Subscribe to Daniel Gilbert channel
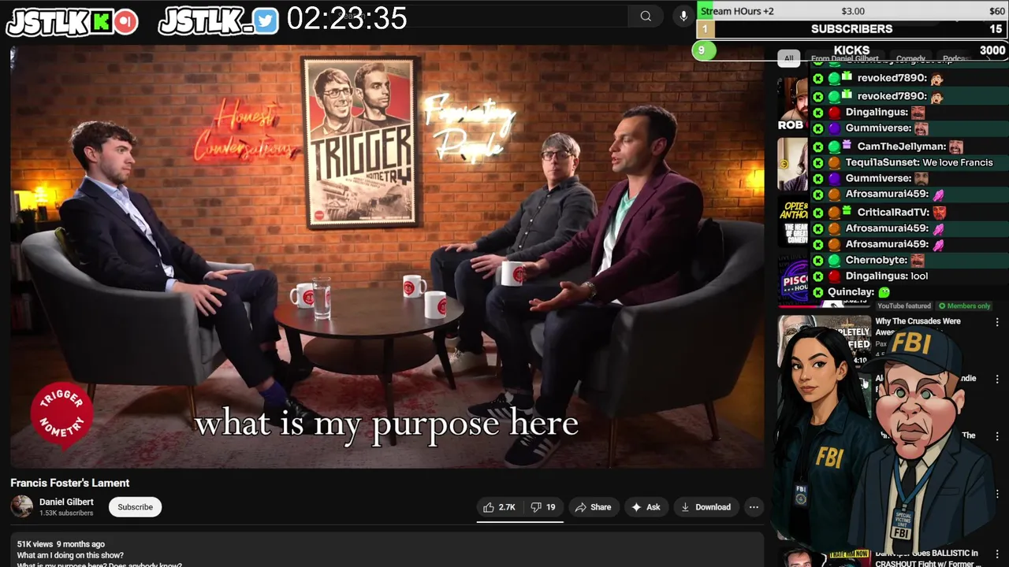Image resolution: width=1009 pixels, height=567 pixels. 136,507
